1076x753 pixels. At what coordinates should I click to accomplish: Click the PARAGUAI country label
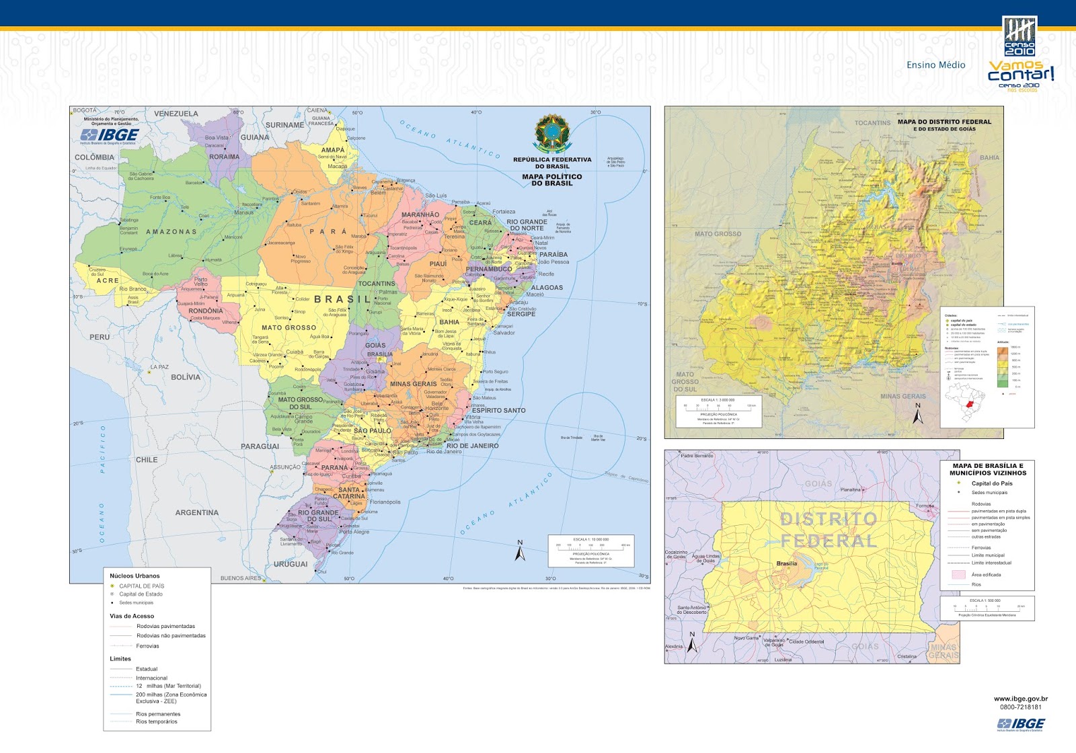(260, 446)
